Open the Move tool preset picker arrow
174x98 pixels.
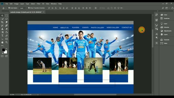tap(6, 8)
